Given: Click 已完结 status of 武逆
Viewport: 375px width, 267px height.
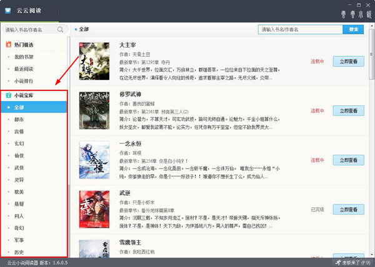Looking at the screenshot, I should click(317, 210).
